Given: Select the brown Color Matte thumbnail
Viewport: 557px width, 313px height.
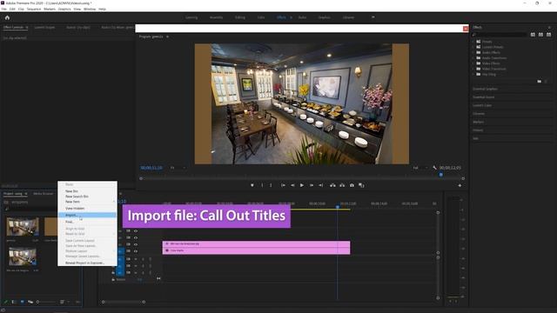Looking at the screenshot, I should click(50, 227).
